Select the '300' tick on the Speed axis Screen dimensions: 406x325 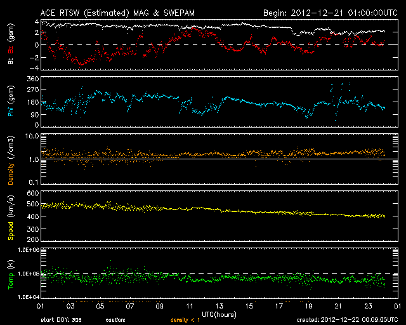(x=33, y=229)
